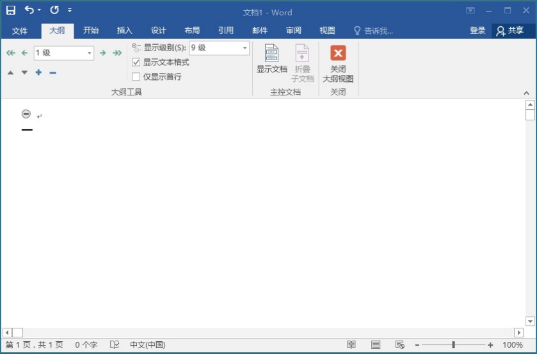Open the 显示级别 9 级 dropdown

(x=244, y=48)
